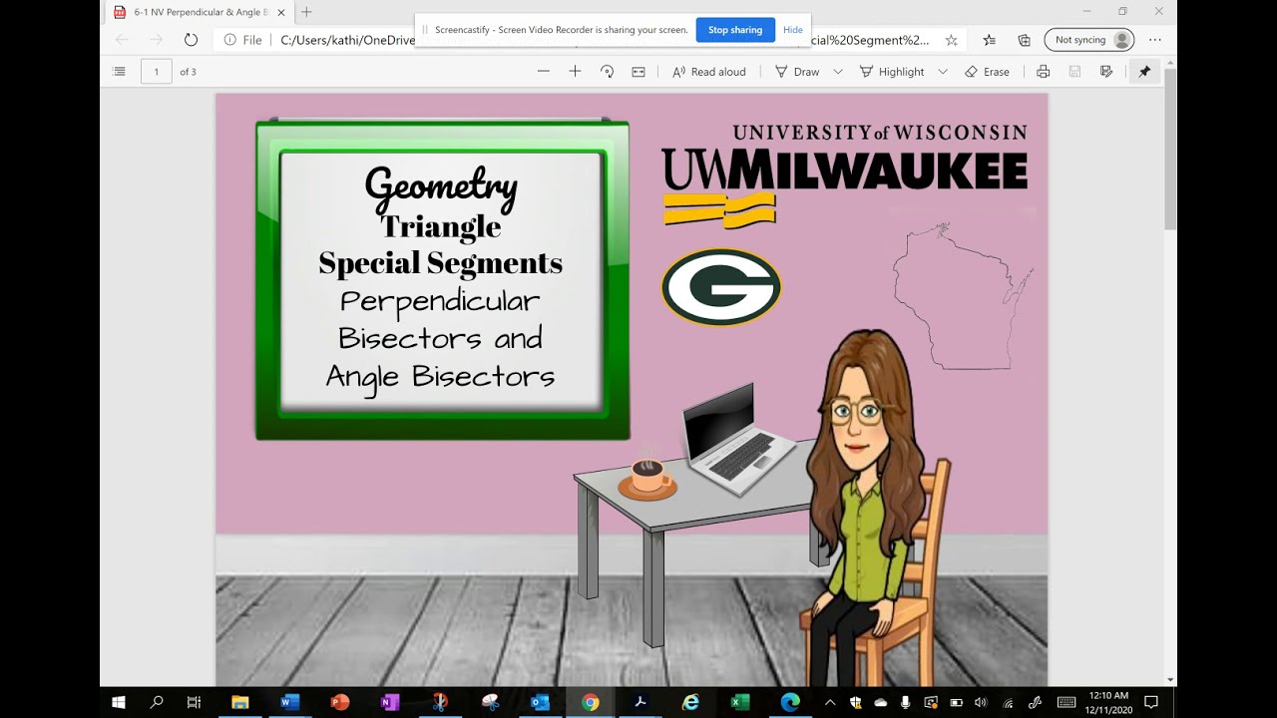
Task: Open the Windows Start menu
Action: [x=119, y=702]
